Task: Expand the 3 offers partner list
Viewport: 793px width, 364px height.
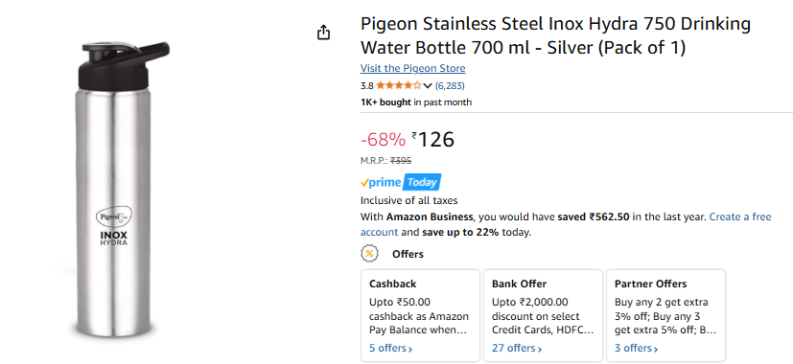Action: tap(636, 349)
